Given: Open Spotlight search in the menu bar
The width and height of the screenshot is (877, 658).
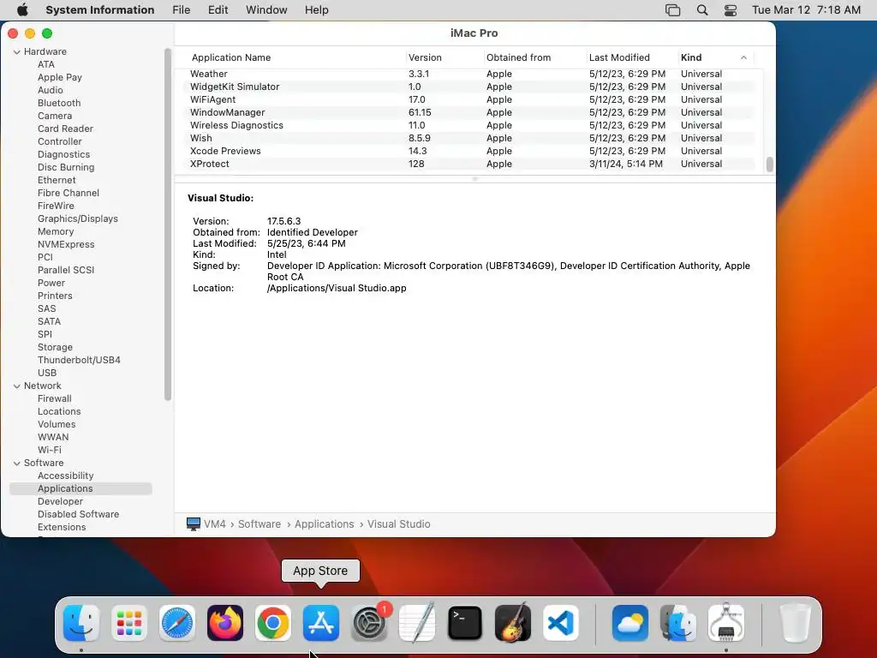Looking at the screenshot, I should pyautogui.click(x=702, y=10).
